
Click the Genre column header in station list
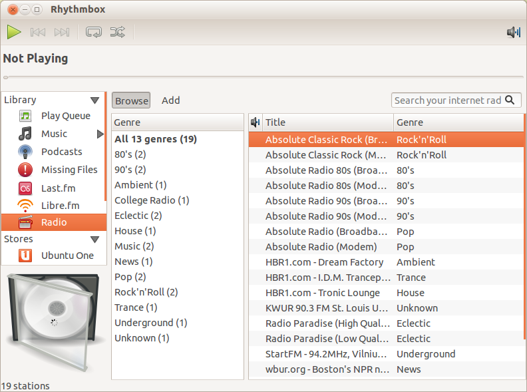tap(458, 122)
